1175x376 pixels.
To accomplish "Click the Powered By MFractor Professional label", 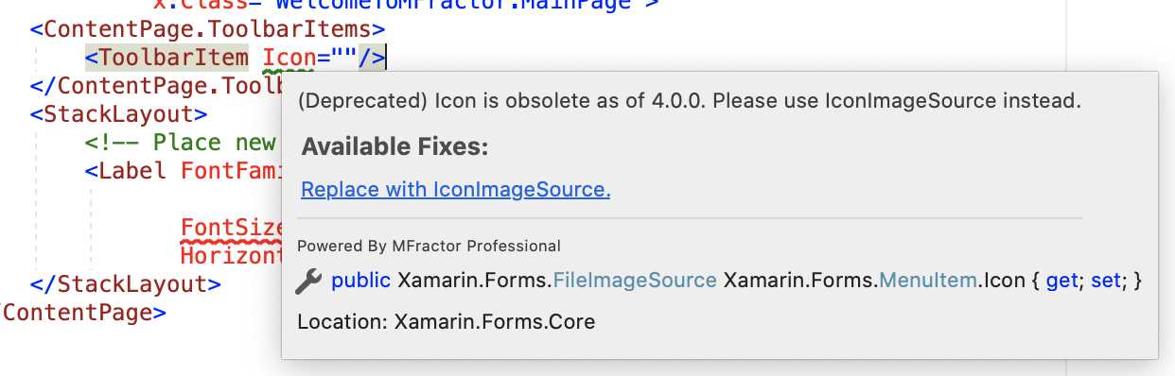I will click(x=429, y=246).
